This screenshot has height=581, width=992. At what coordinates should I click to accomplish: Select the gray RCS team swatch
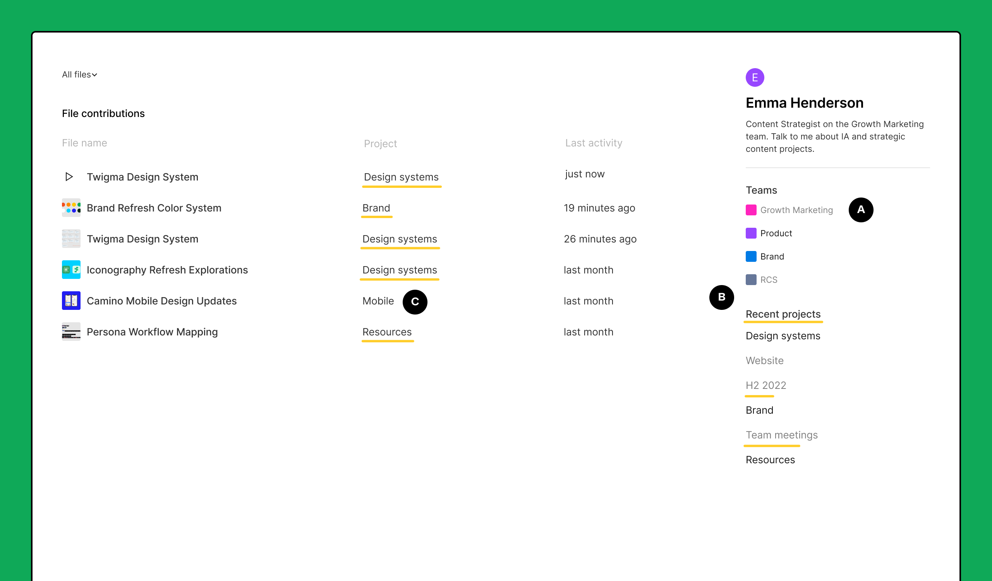click(x=751, y=280)
